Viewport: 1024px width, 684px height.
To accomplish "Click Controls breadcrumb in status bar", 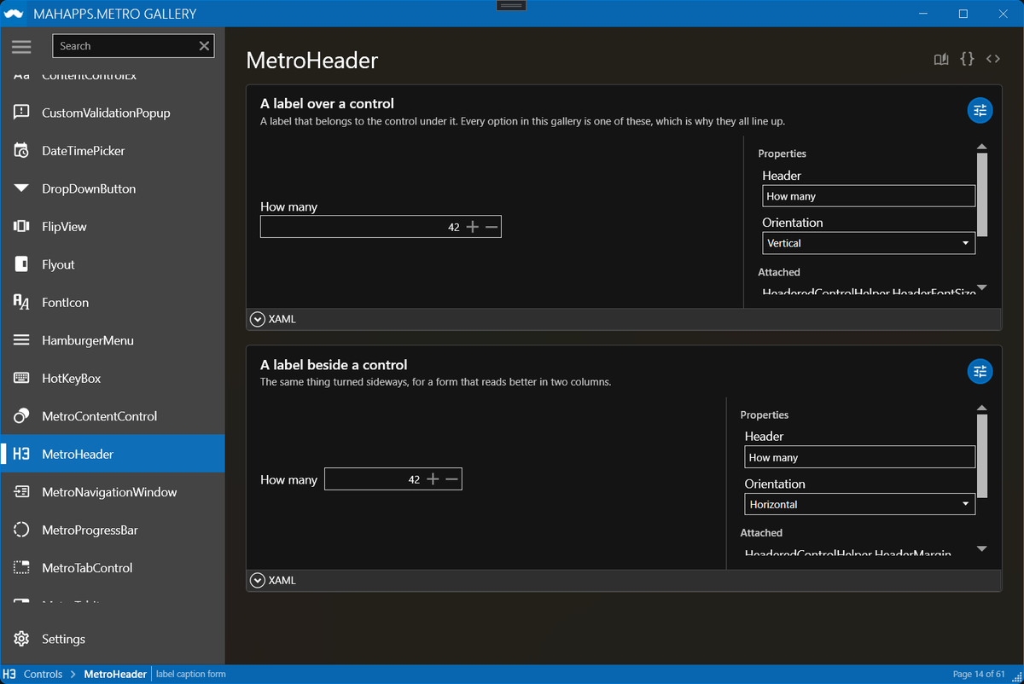I will coord(43,674).
